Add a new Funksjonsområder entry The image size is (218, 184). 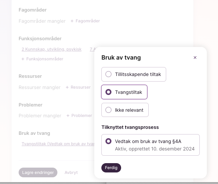tap(42, 59)
